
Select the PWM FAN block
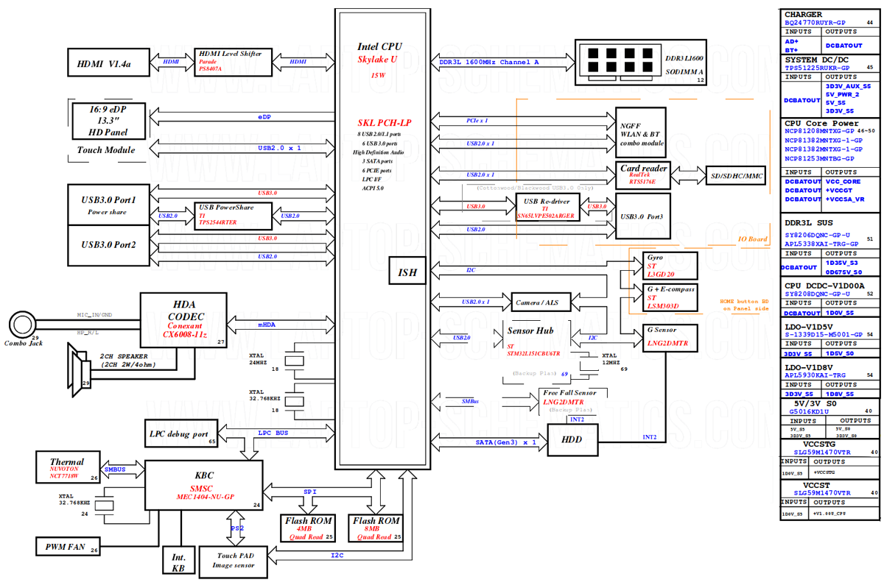(68, 547)
